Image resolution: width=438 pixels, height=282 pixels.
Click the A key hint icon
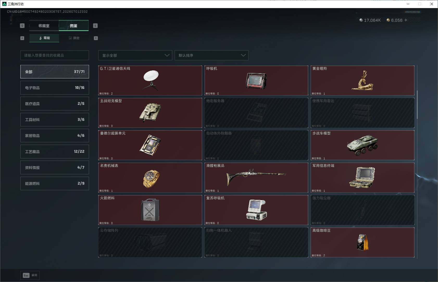tap(22, 38)
